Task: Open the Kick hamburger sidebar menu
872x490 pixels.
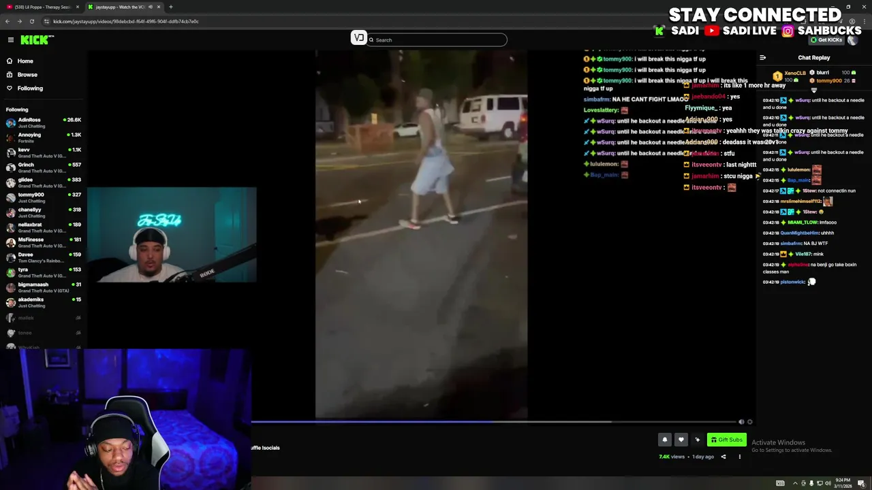Action: point(11,40)
